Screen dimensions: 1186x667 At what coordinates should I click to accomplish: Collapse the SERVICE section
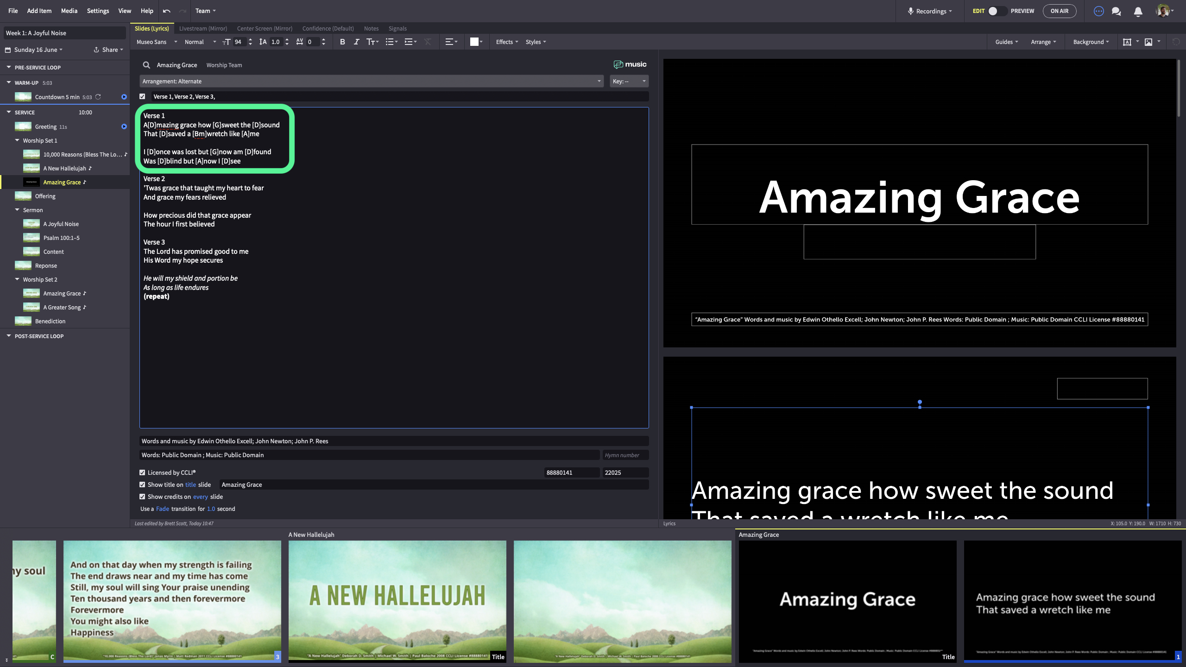pos(9,112)
